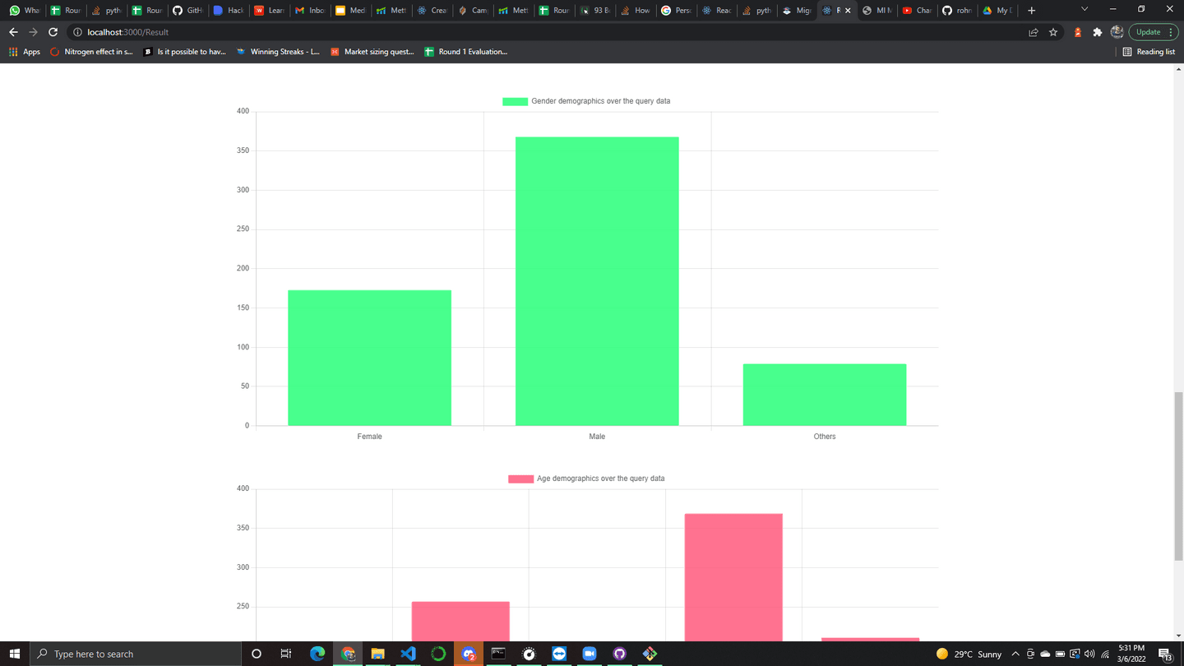
Task: Close the active localhost tab
Action: [x=849, y=10]
